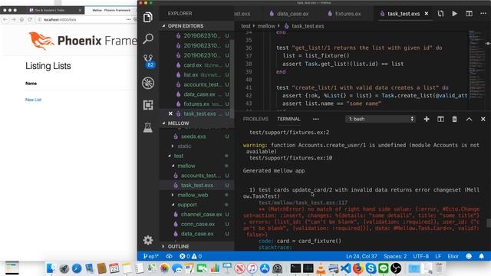Open the editor More Actions ellipsis
The image size is (491, 276).
tap(483, 14)
